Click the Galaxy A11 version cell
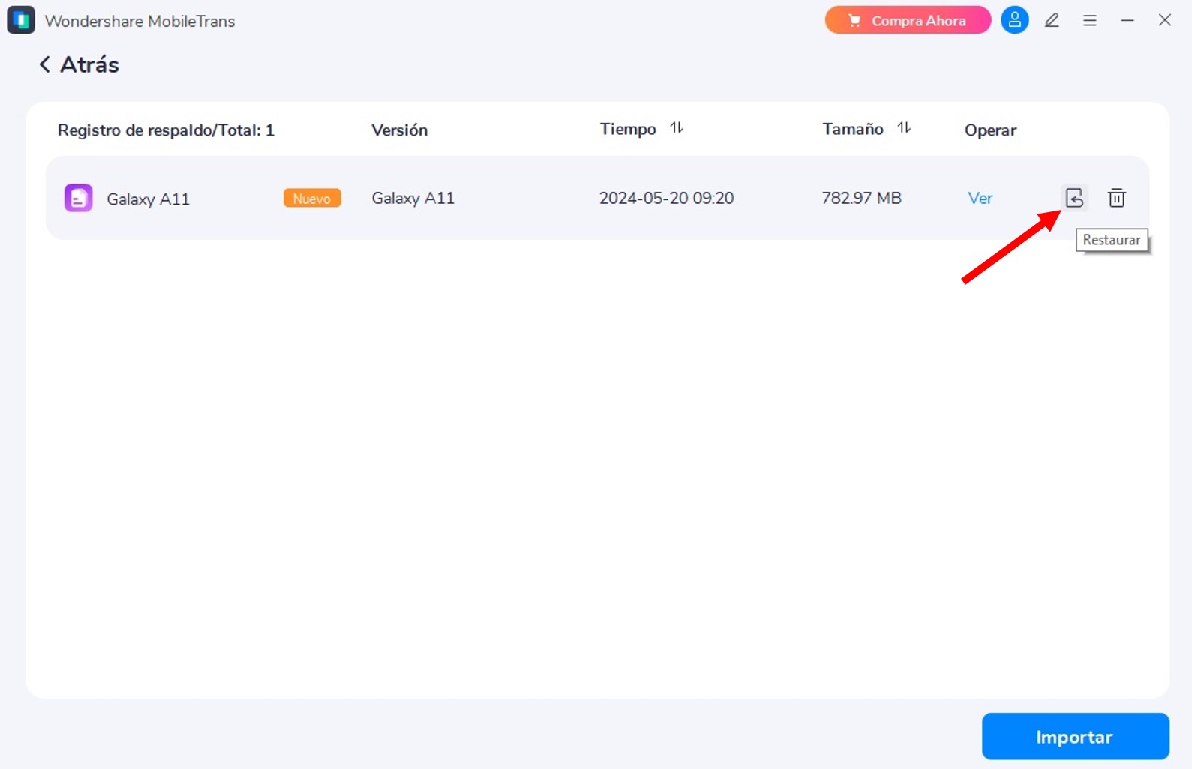The width and height of the screenshot is (1192, 769). 413,199
